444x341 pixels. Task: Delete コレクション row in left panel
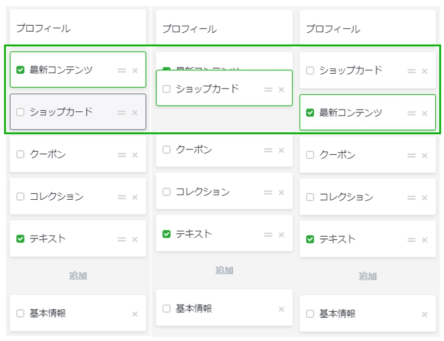(x=135, y=197)
